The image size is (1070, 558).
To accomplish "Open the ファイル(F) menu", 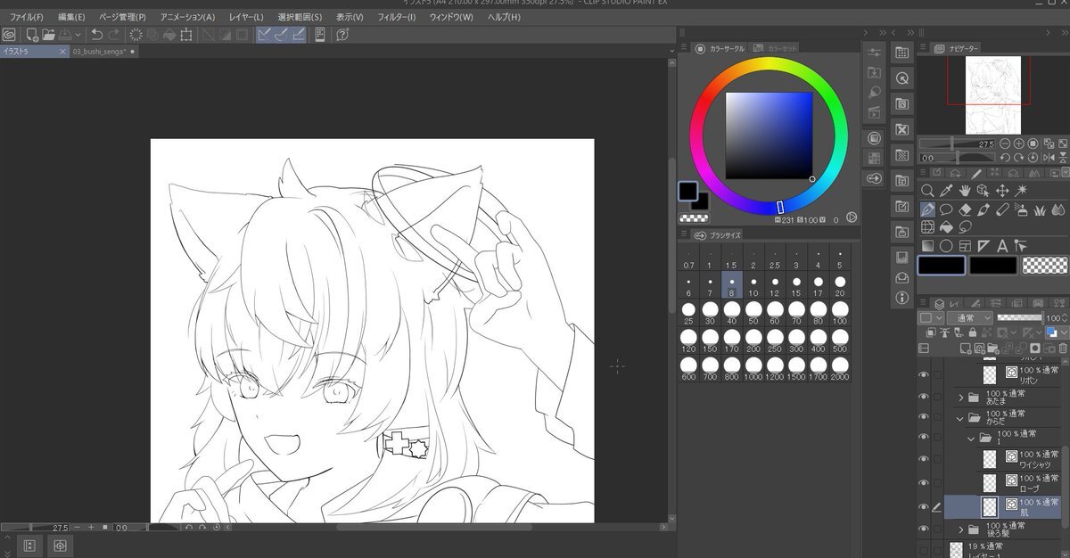I will click(x=27, y=17).
